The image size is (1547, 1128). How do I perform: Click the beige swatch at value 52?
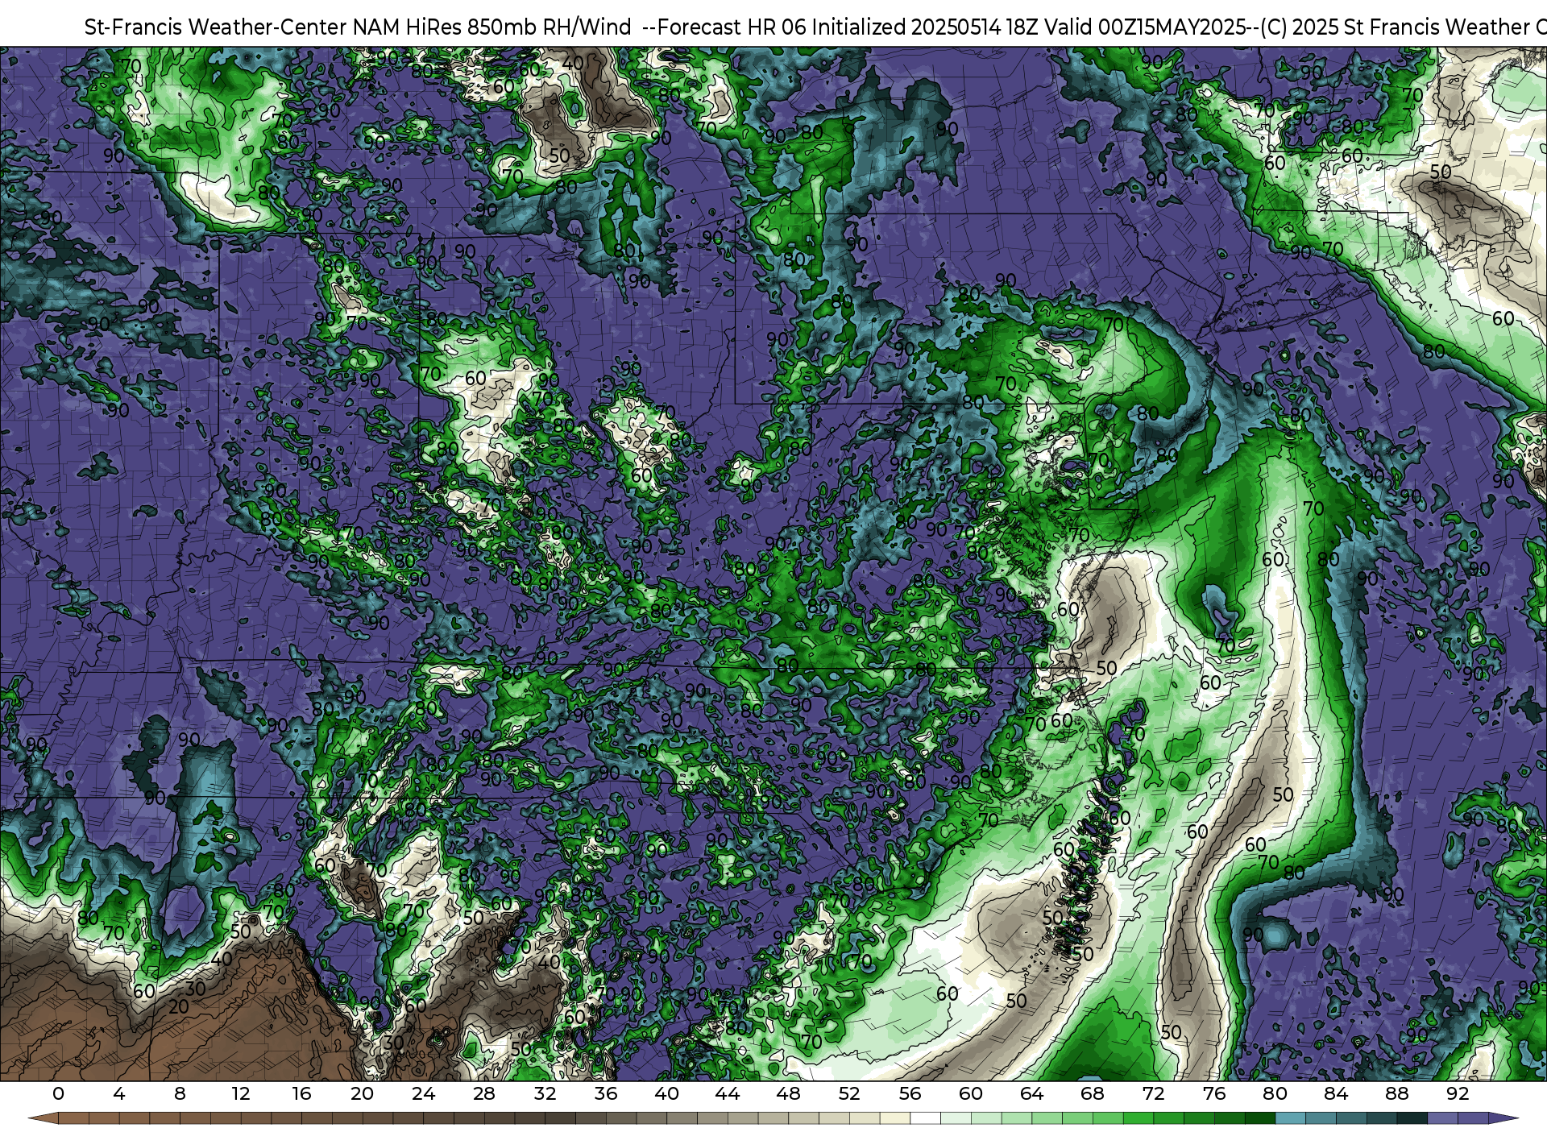(865, 1118)
